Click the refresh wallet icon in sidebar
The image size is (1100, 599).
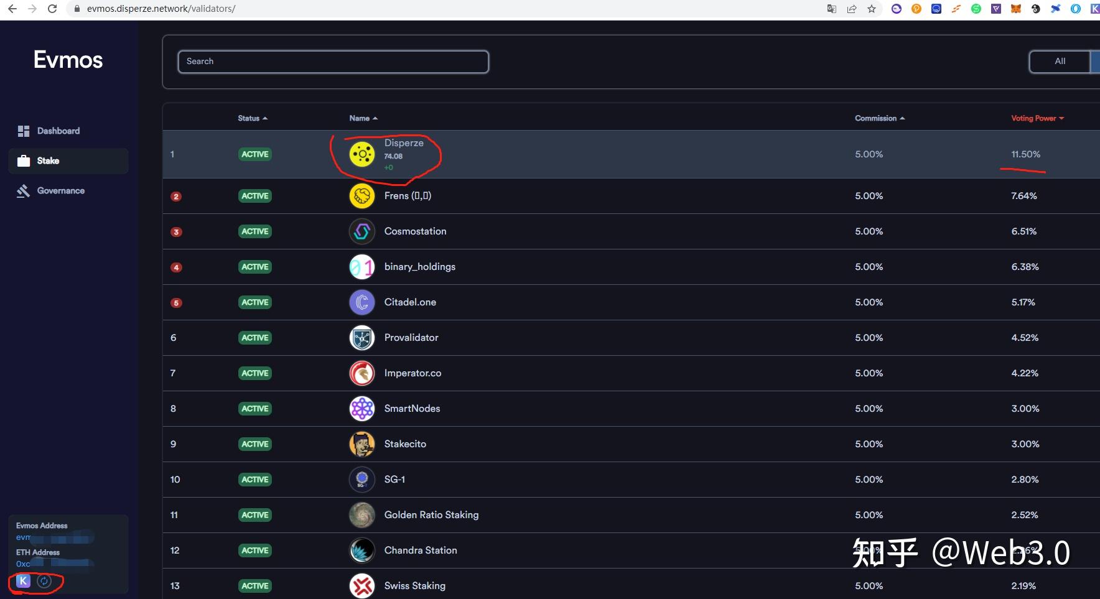(44, 581)
